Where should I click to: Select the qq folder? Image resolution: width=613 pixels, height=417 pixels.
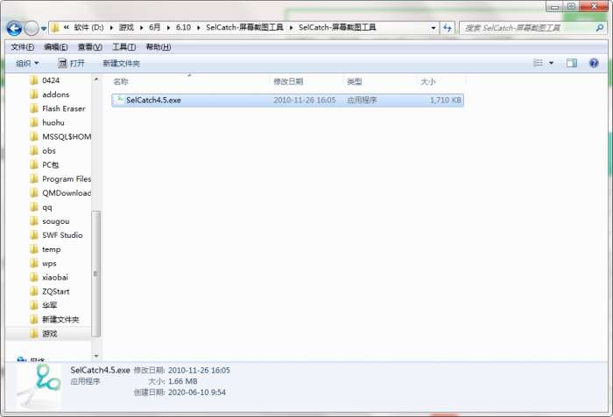tap(47, 207)
